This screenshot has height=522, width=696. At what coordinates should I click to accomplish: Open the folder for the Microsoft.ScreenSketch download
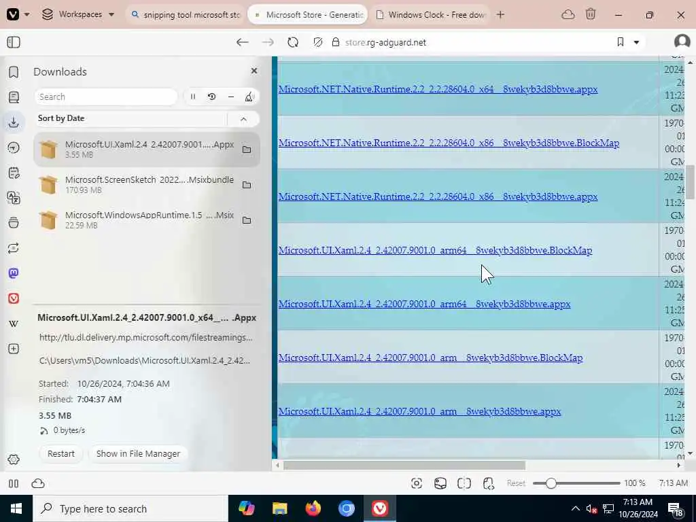[x=247, y=185]
